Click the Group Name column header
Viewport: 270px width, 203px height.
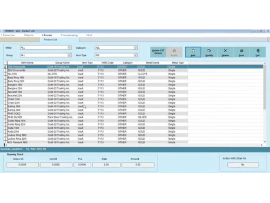tap(62, 63)
